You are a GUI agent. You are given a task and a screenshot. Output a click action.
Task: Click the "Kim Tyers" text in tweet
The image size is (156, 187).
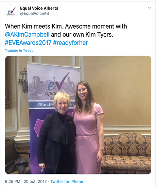99,35
